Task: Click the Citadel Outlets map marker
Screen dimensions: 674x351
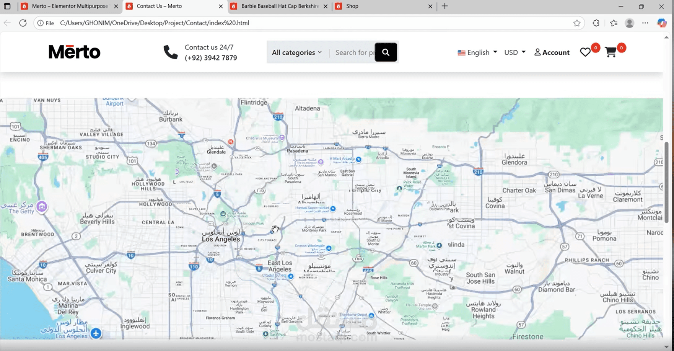Action: [291, 276]
